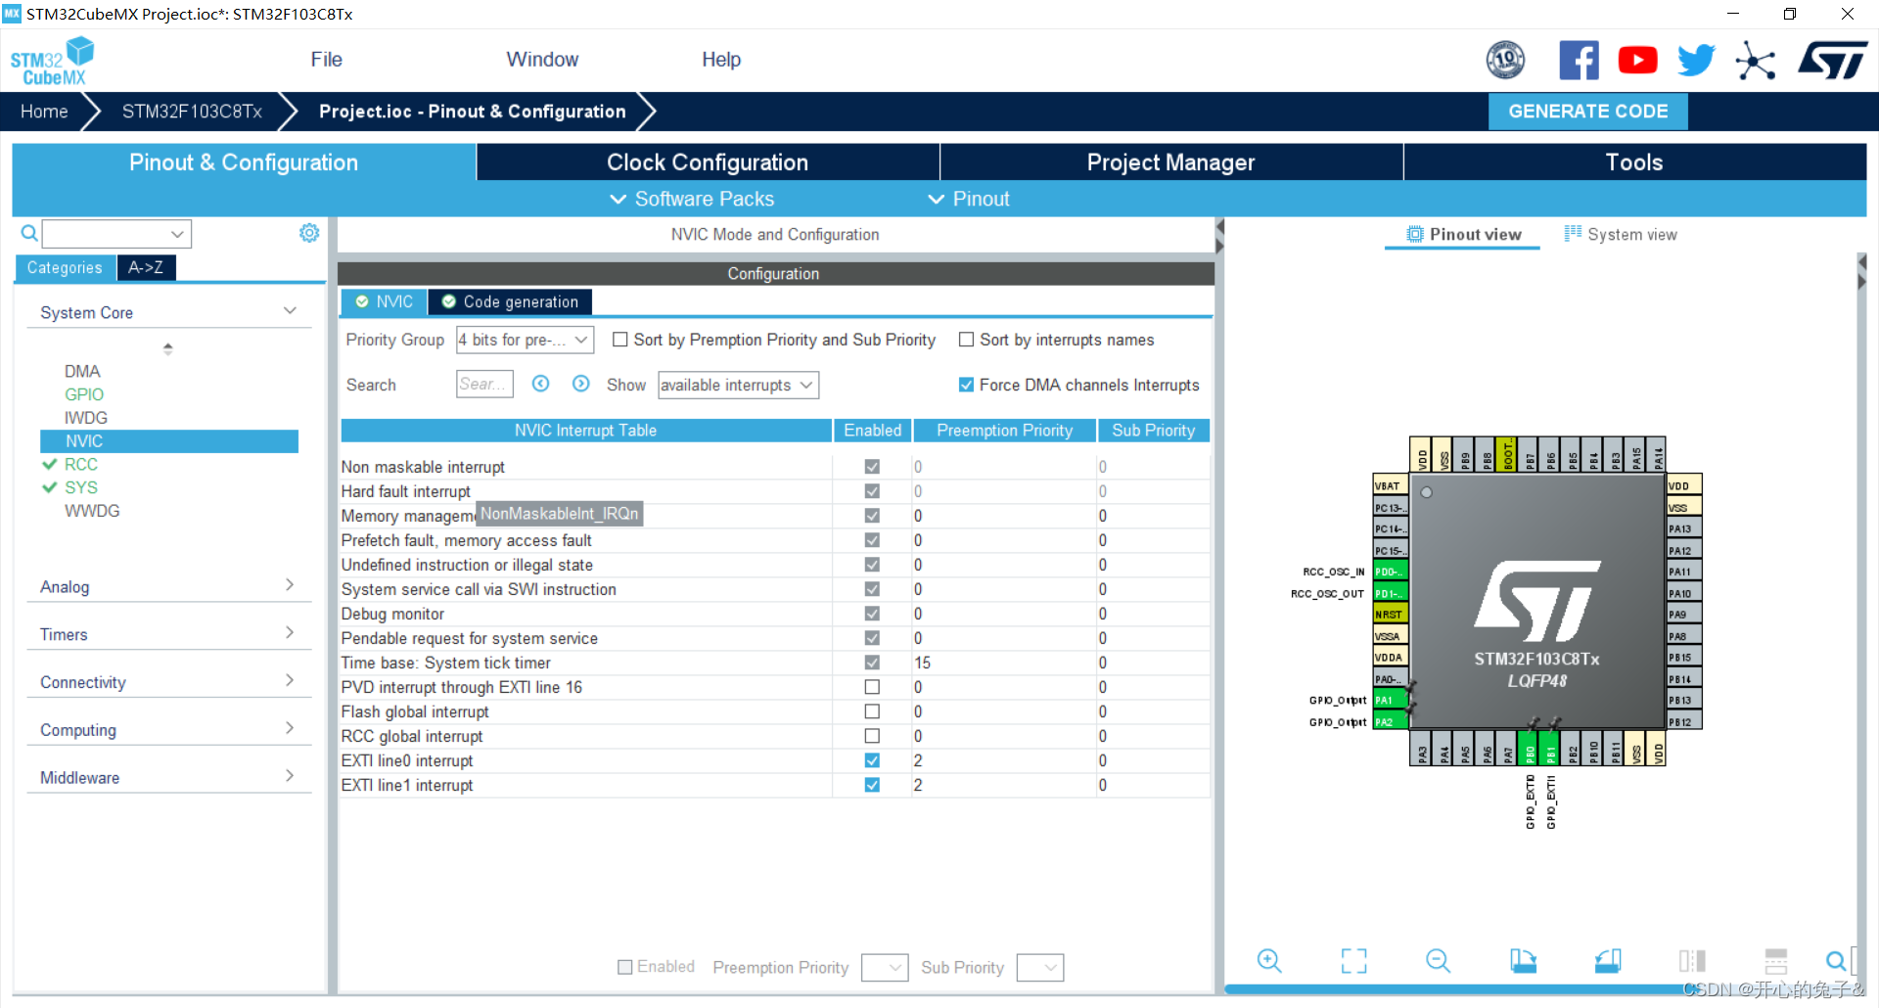The height and width of the screenshot is (1008, 1879).
Task: Select GPIO in System Core list
Action: (84, 394)
